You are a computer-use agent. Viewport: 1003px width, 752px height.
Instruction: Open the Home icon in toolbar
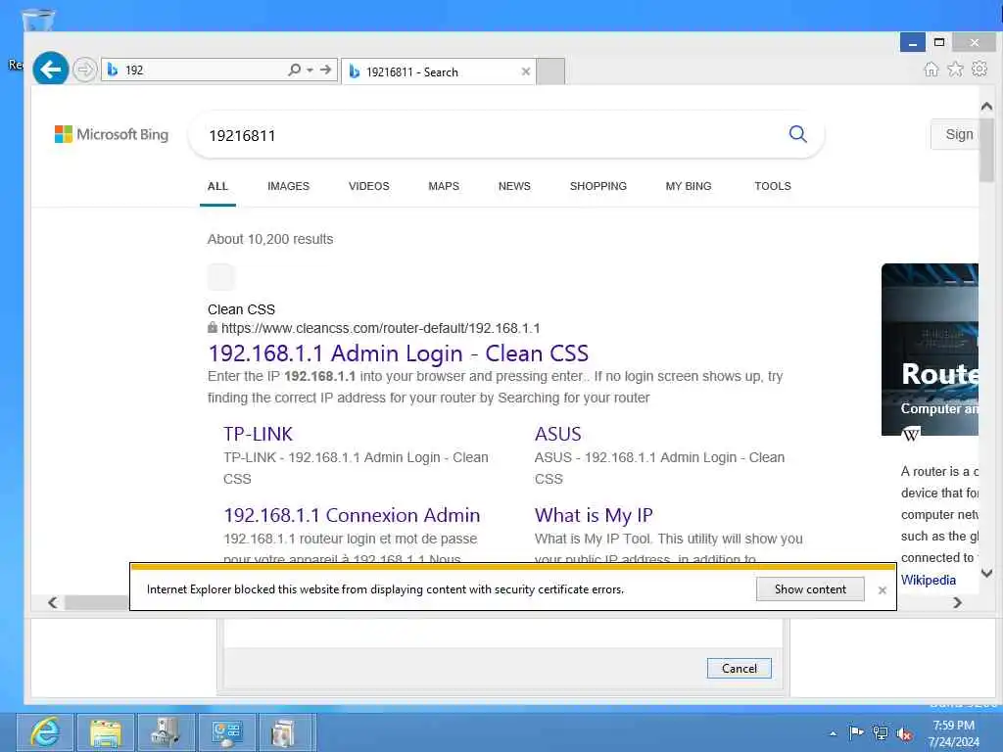pyautogui.click(x=931, y=70)
